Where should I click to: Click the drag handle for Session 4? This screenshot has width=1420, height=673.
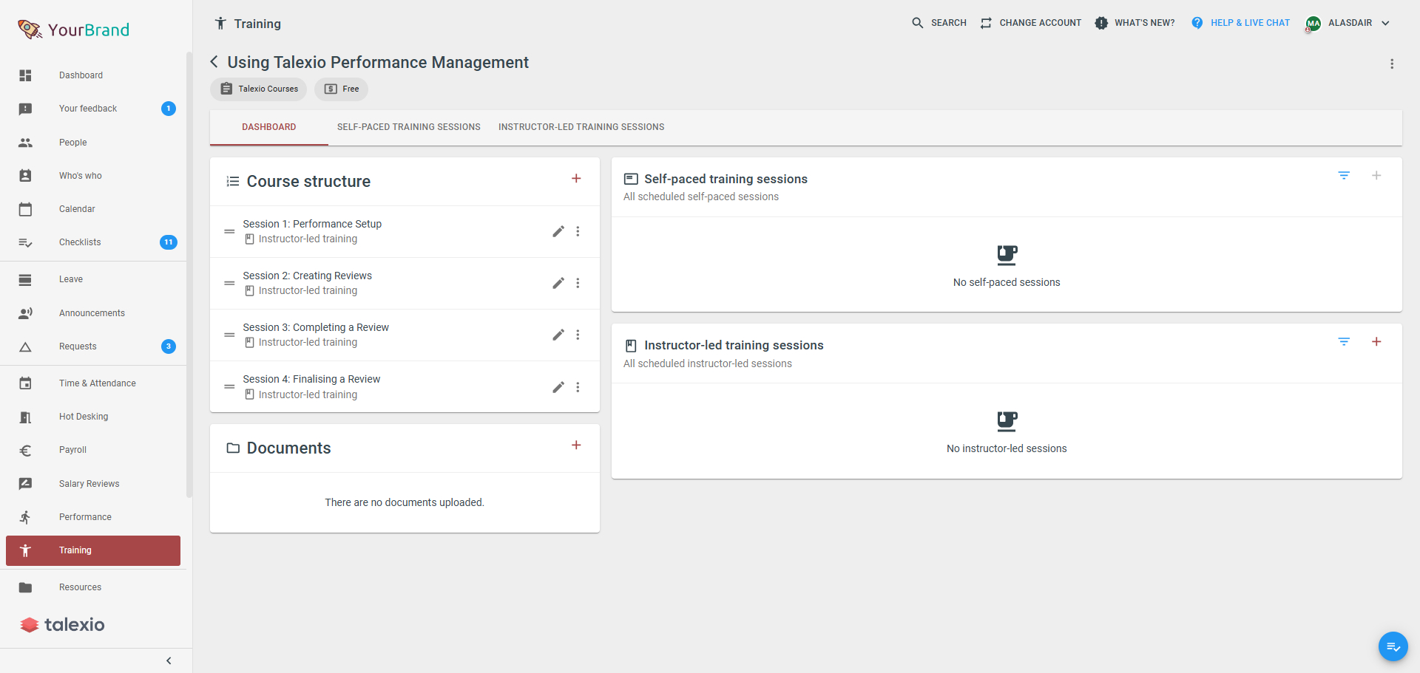coord(229,386)
